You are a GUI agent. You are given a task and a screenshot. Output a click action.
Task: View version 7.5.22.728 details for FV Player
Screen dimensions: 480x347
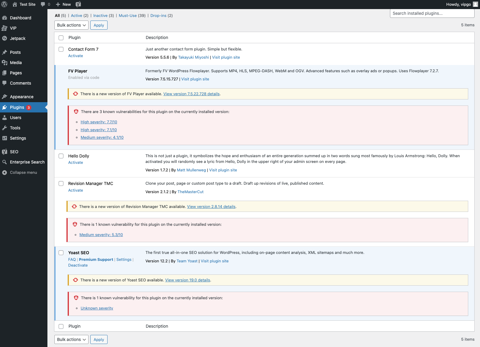192,94
